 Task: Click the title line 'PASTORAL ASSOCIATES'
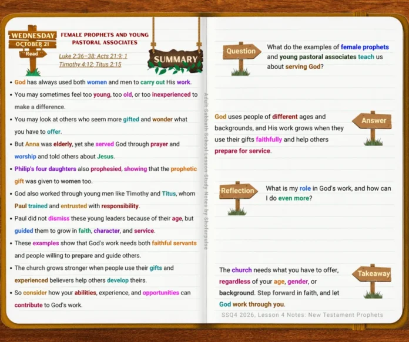click(x=105, y=42)
